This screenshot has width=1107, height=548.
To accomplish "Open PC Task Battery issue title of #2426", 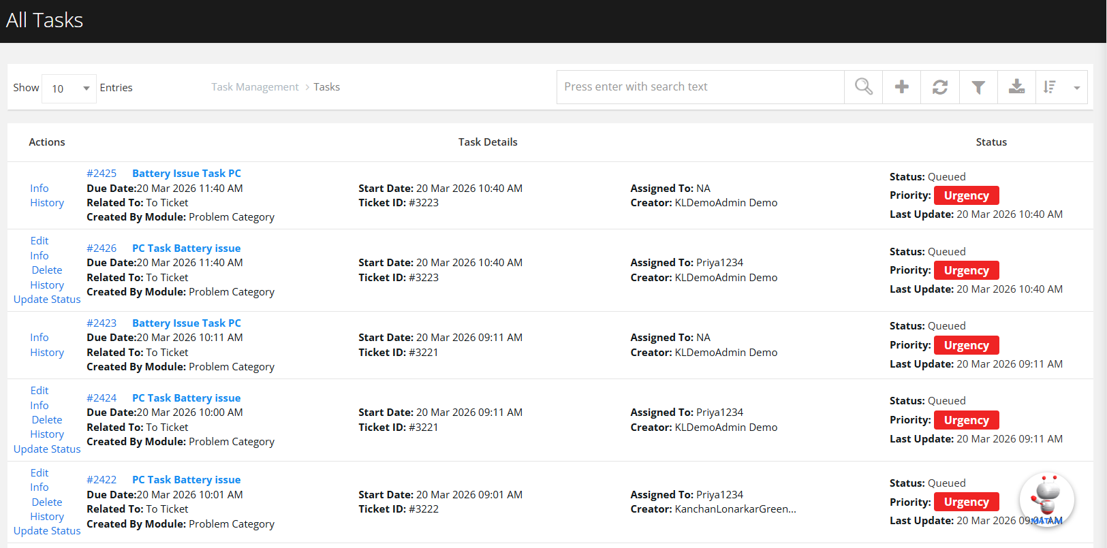I will click(186, 248).
